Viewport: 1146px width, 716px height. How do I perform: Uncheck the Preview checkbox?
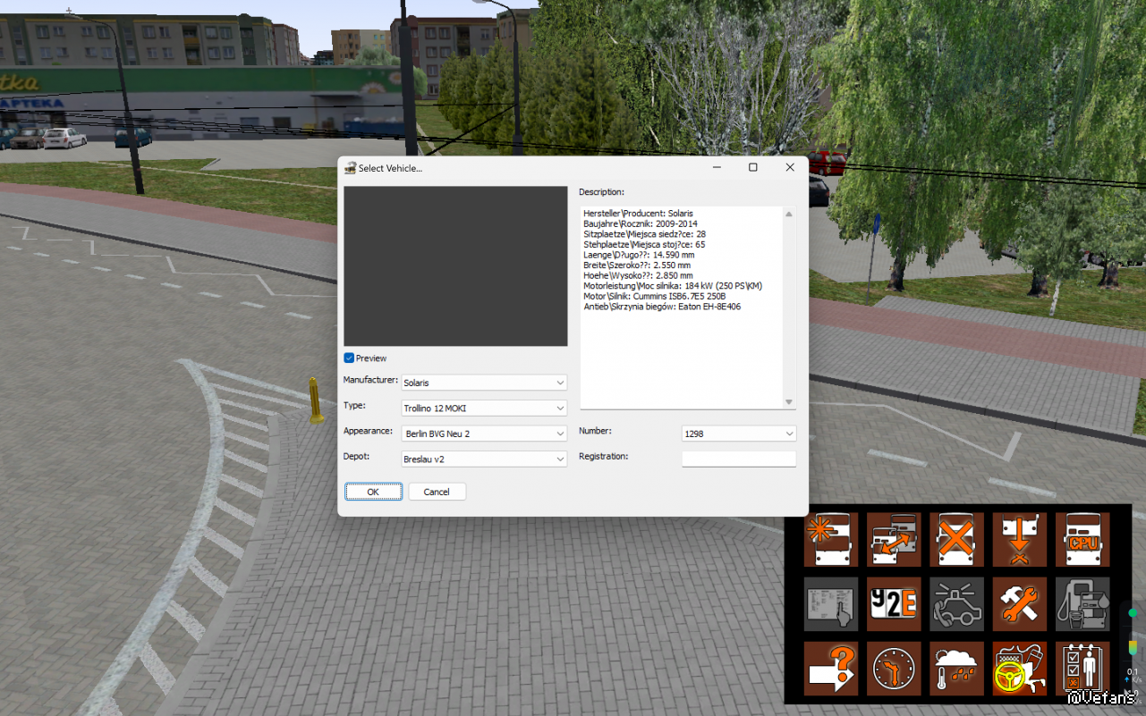pyautogui.click(x=350, y=358)
